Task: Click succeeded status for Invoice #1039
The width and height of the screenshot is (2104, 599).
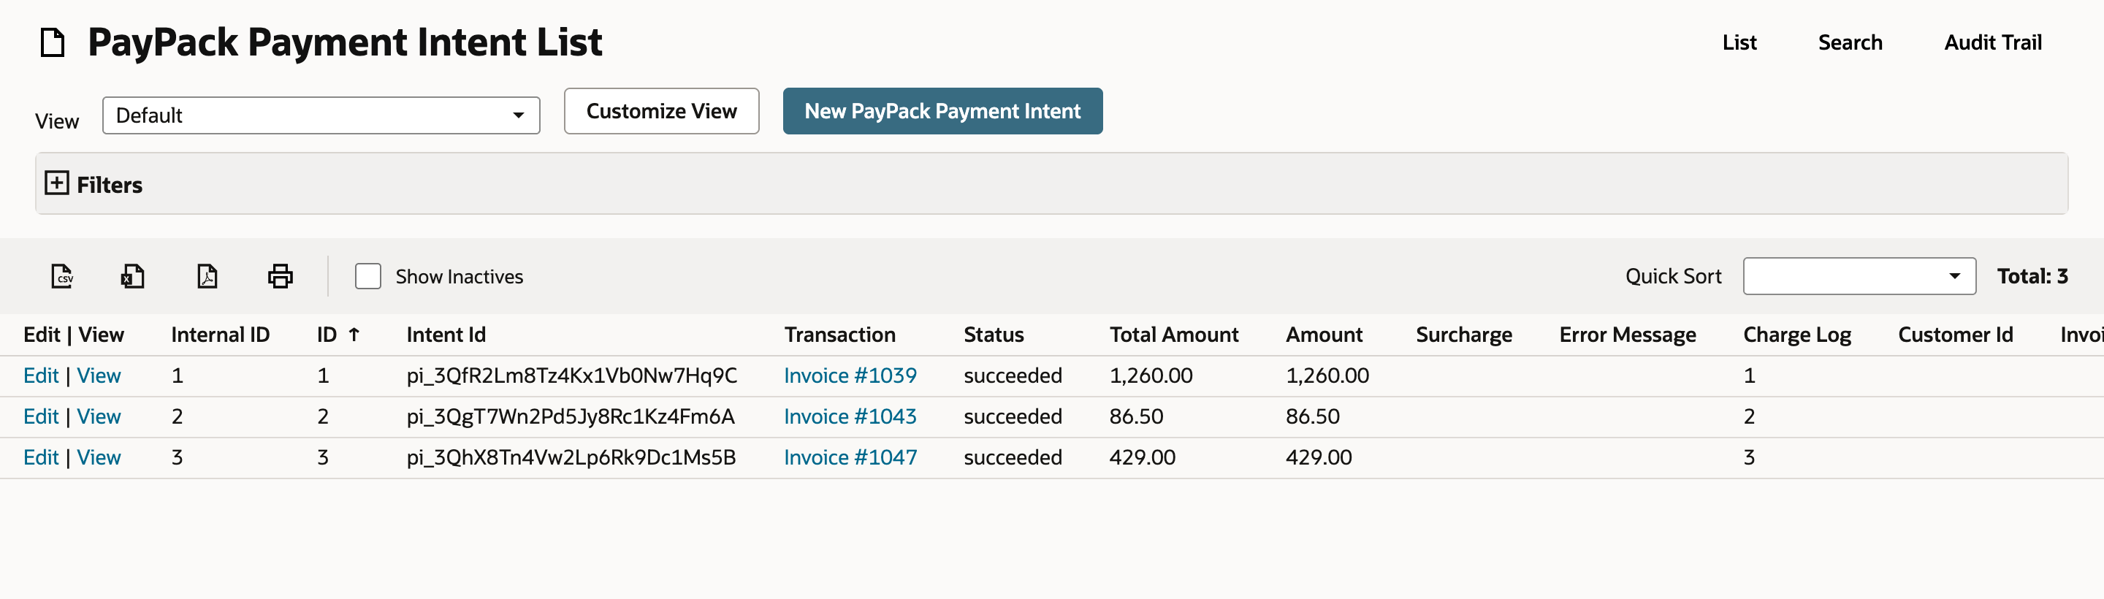Action: [x=1013, y=376]
